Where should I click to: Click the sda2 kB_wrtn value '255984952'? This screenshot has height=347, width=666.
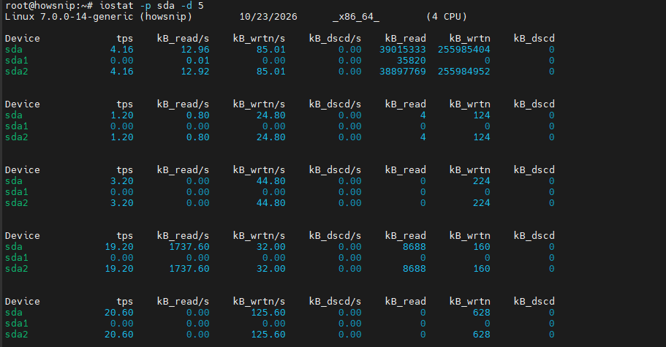pyautogui.click(x=463, y=72)
